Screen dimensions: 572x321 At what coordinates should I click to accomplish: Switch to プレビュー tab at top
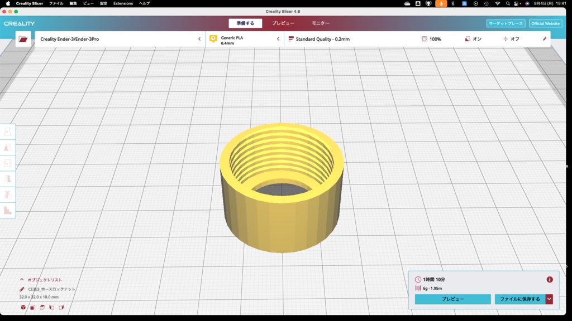283,23
